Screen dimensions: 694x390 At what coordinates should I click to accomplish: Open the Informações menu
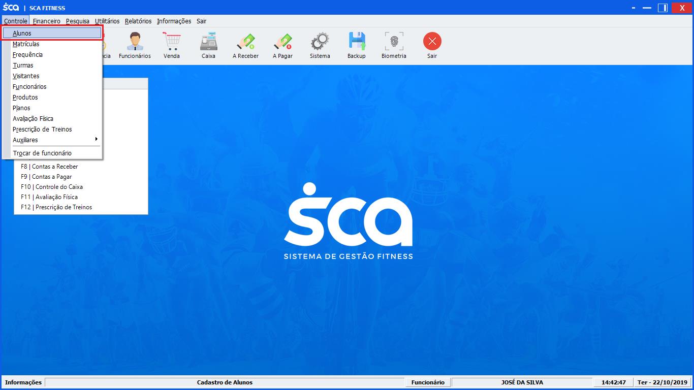pyautogui.click(x=174, y=21)
